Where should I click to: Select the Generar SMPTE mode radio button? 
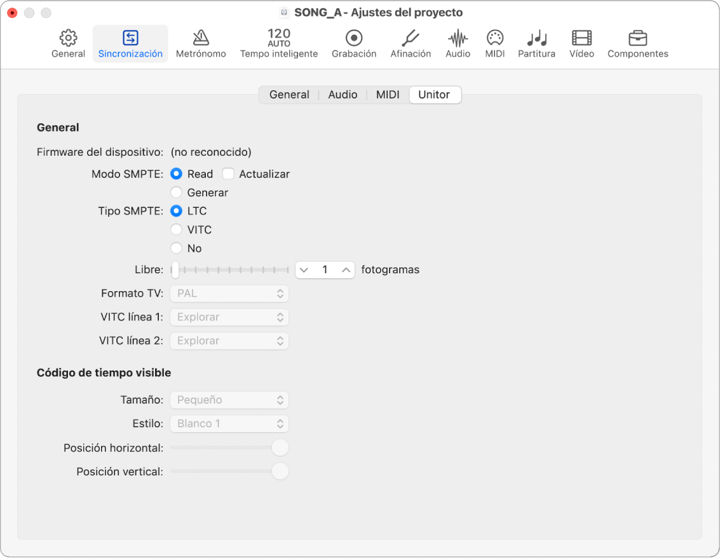point(176,193)
